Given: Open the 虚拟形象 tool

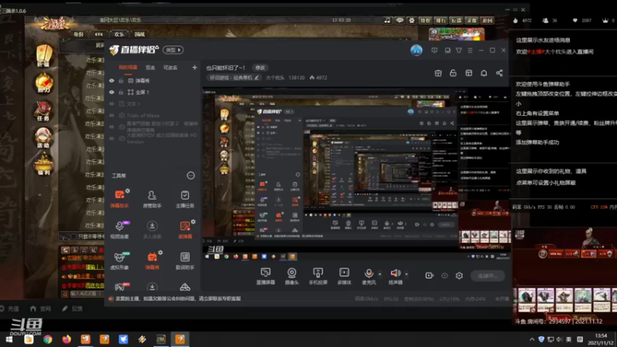Looking at the screenshot, I should coord(120,261).
